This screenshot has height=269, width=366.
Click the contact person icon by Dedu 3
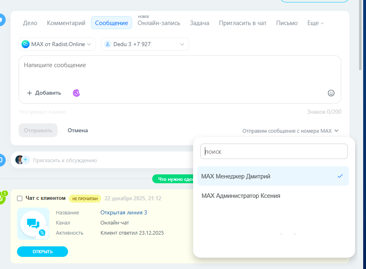(108, 44)
